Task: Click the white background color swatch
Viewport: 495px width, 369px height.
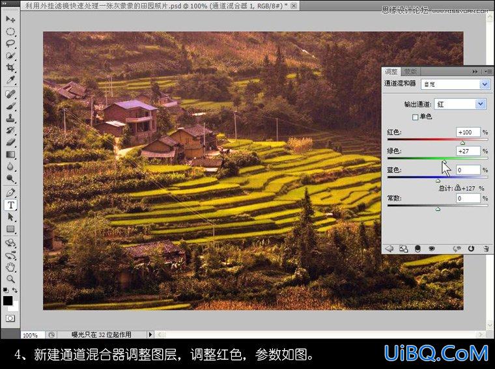Action: click(x=15, y=307)
